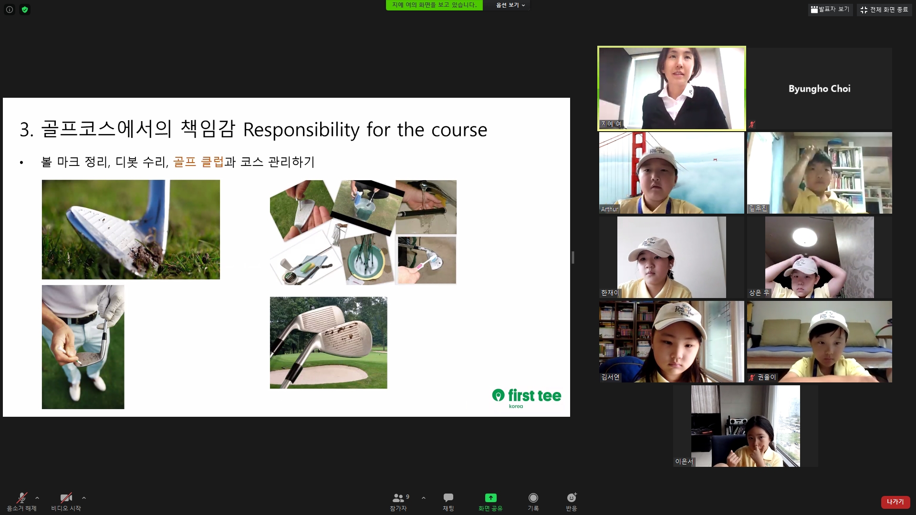This screenshot has width=916, height=515.
Task: Unmute the microphone
Action: point(21,498)
